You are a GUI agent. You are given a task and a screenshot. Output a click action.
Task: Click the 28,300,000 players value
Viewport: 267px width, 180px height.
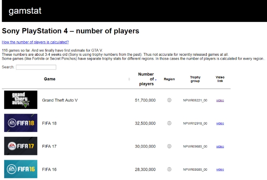pyautogui.click(x=145, y=169)
